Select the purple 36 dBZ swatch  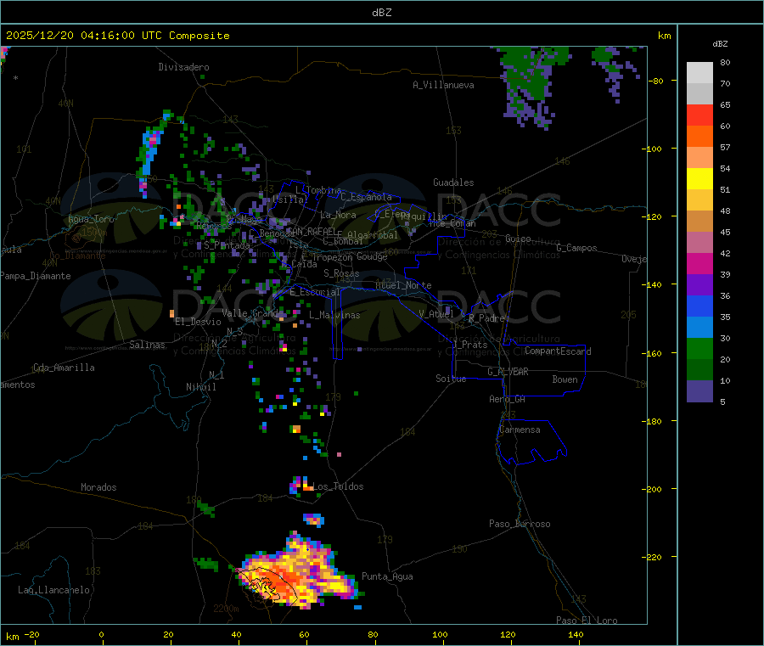(699, 285)
